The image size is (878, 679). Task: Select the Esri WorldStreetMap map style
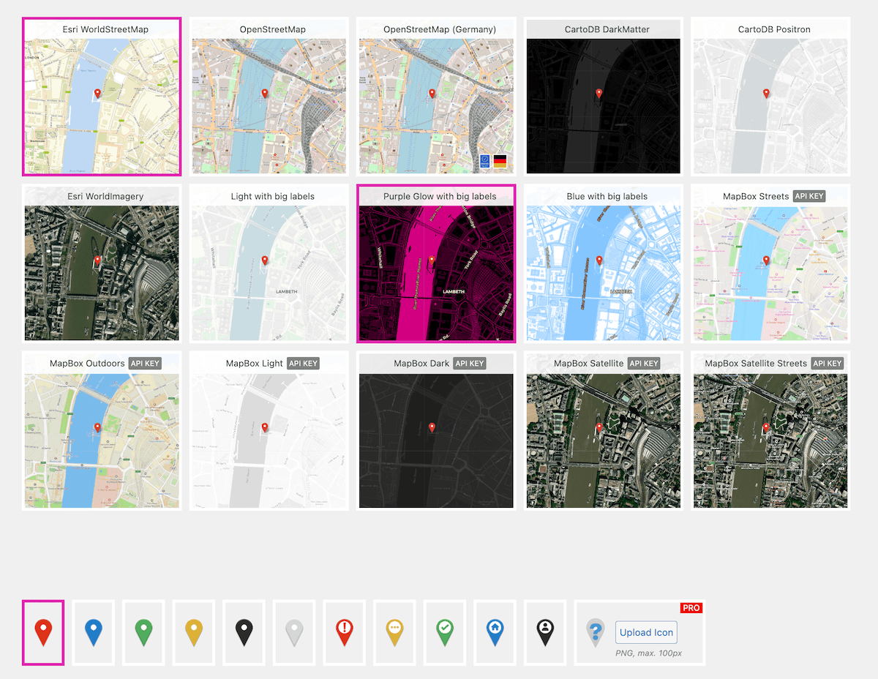click(102, 97)
